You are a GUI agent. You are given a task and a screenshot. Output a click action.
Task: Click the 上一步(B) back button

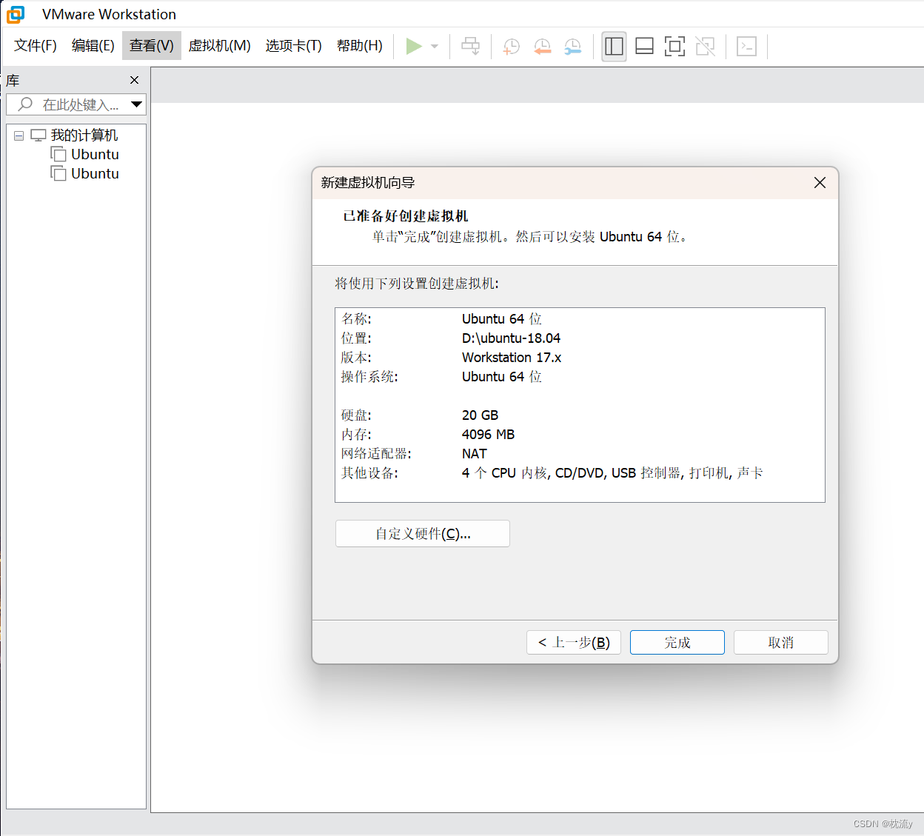click(574, 643)
